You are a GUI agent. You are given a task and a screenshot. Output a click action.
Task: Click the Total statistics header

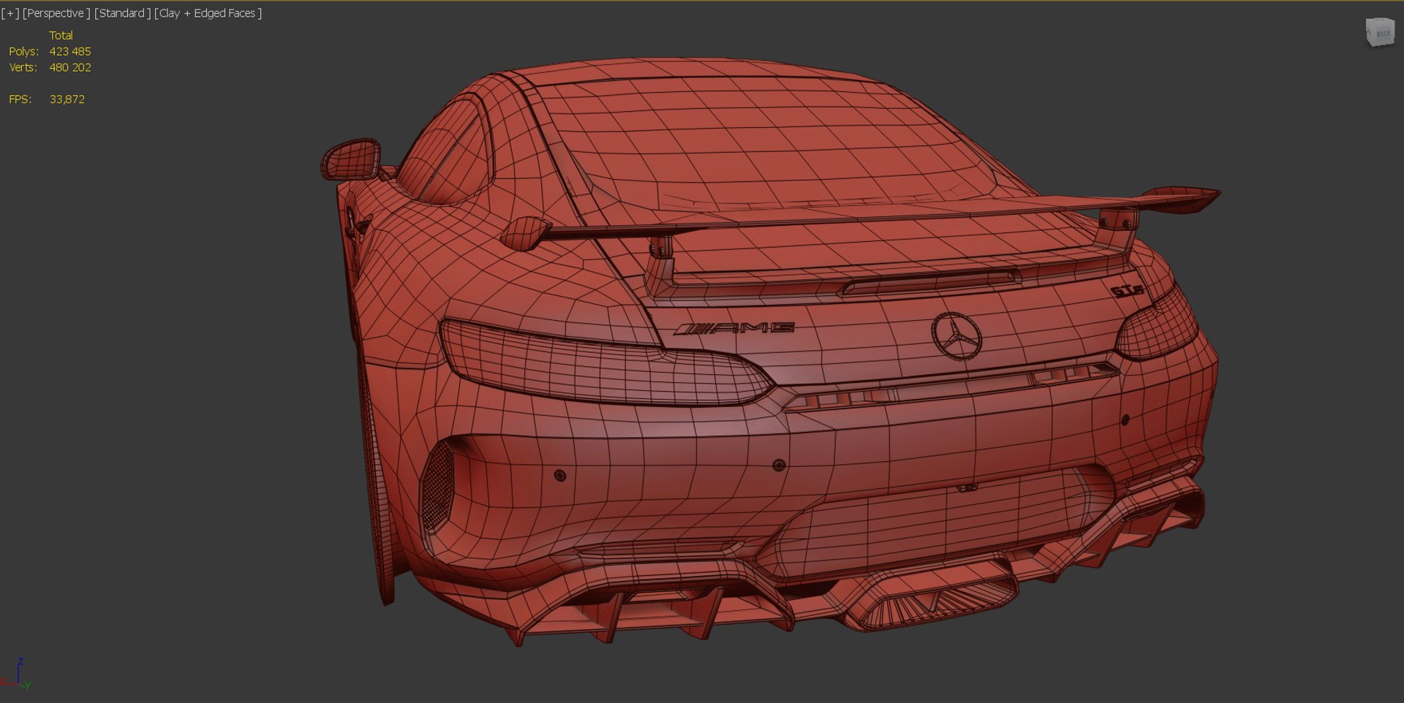coord(61,35)
